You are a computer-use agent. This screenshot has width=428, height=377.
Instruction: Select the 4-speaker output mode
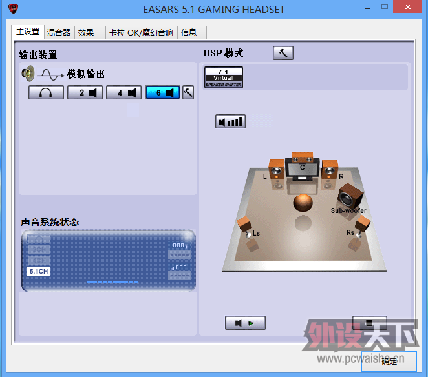point(123,93)
